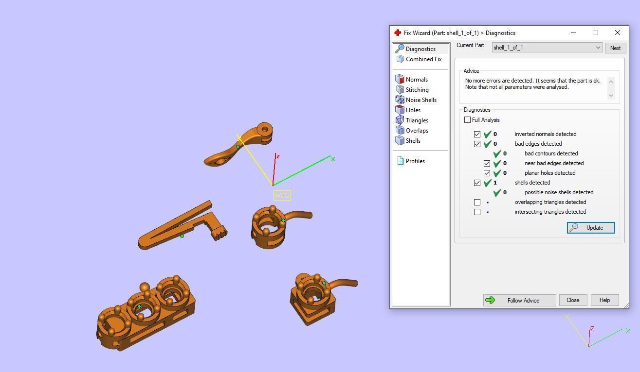
Task: Enable overlapping triangles detected checkbox
Action: click(x=477, y=202)
